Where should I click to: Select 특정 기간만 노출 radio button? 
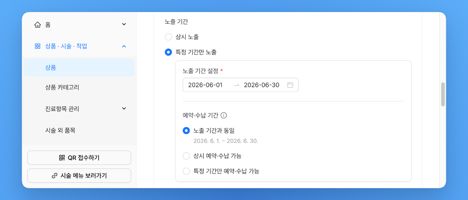168,52
